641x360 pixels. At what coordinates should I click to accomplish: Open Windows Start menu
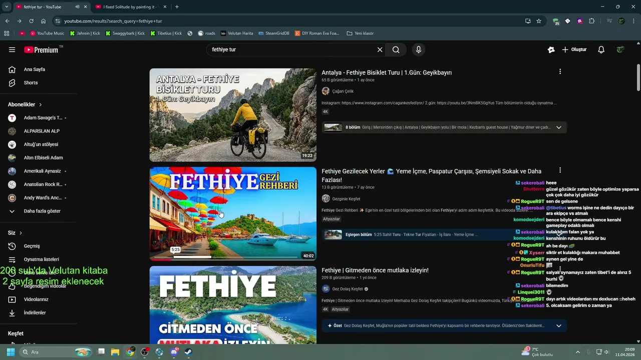(11, 352)
